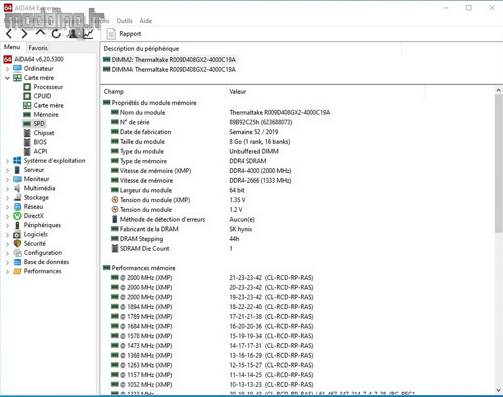Click the Refresh toolbar icon
503x397 pixels.
(56, 33)
